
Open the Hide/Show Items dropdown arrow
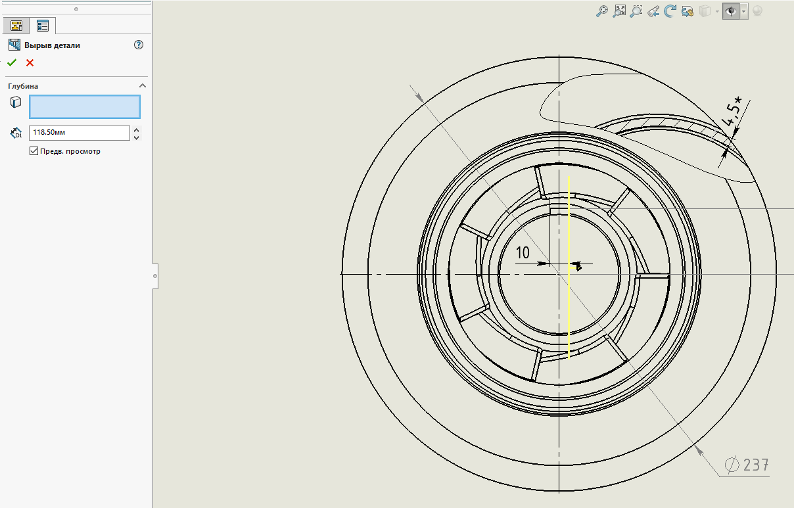pyautogui.click(x=743, y=11)
